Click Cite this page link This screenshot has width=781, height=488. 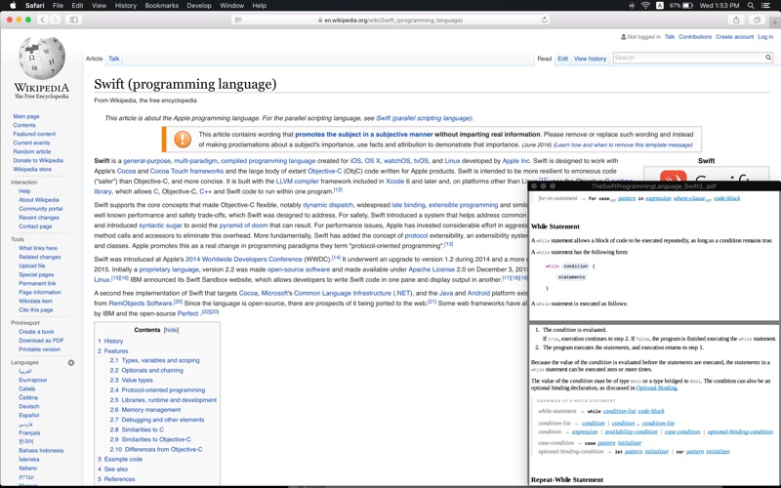36,309
